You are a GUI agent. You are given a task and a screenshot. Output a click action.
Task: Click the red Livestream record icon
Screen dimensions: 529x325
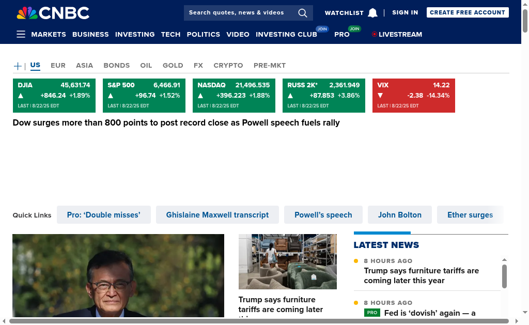tap(374, 34)
